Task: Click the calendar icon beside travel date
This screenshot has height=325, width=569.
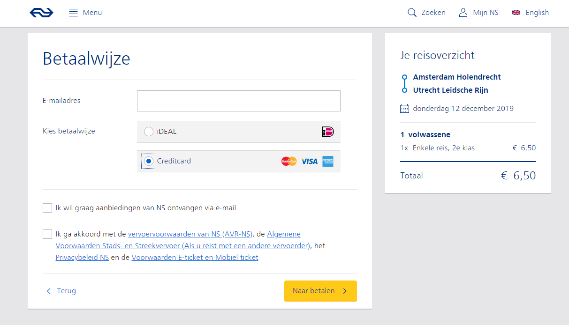Action: (404, 109)
